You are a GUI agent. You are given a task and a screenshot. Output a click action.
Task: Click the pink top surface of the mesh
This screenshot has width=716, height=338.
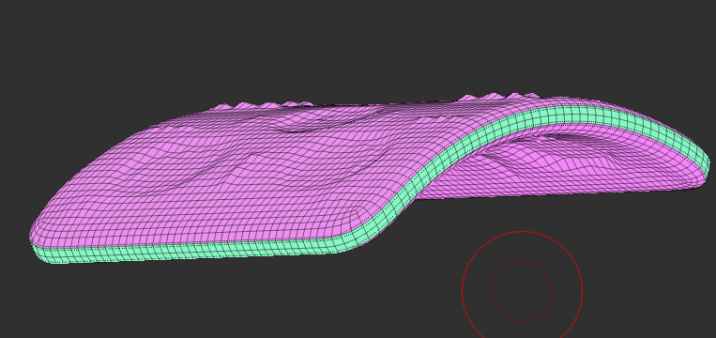(237, 178)
